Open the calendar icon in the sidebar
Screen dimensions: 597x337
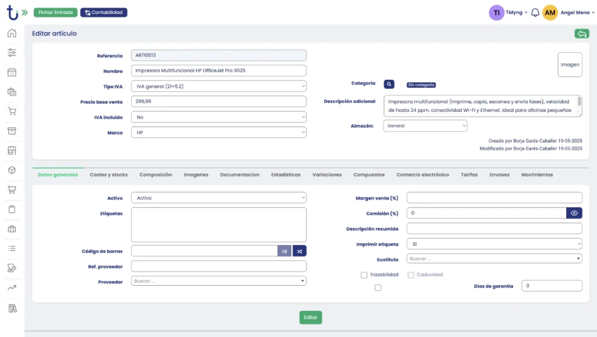(x=12, y=72)
